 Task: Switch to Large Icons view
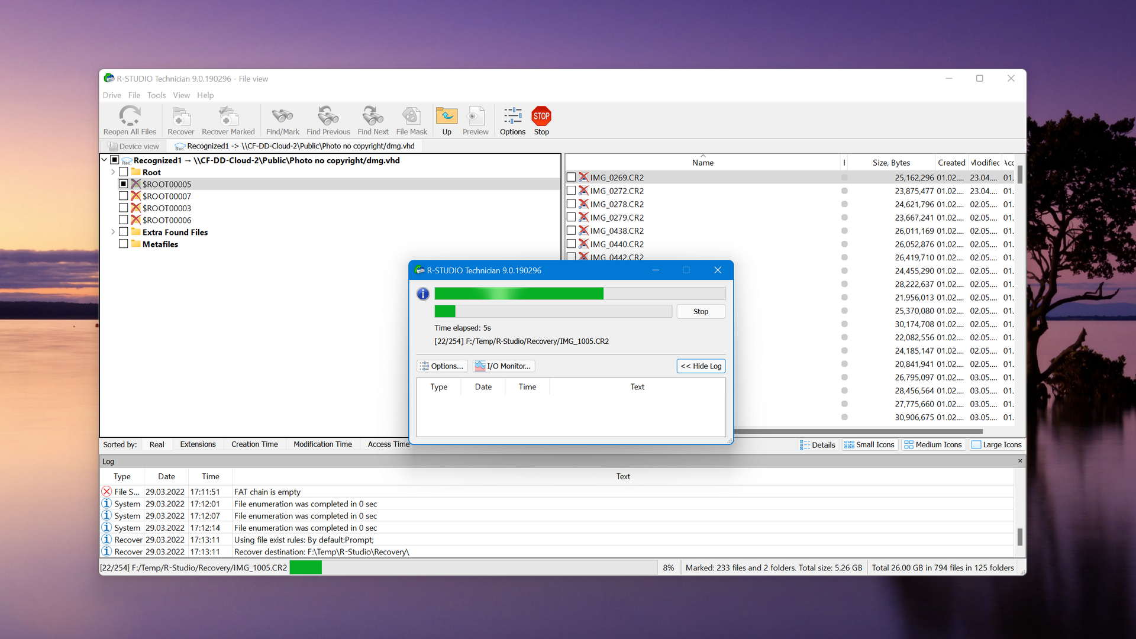click(996, 444)
